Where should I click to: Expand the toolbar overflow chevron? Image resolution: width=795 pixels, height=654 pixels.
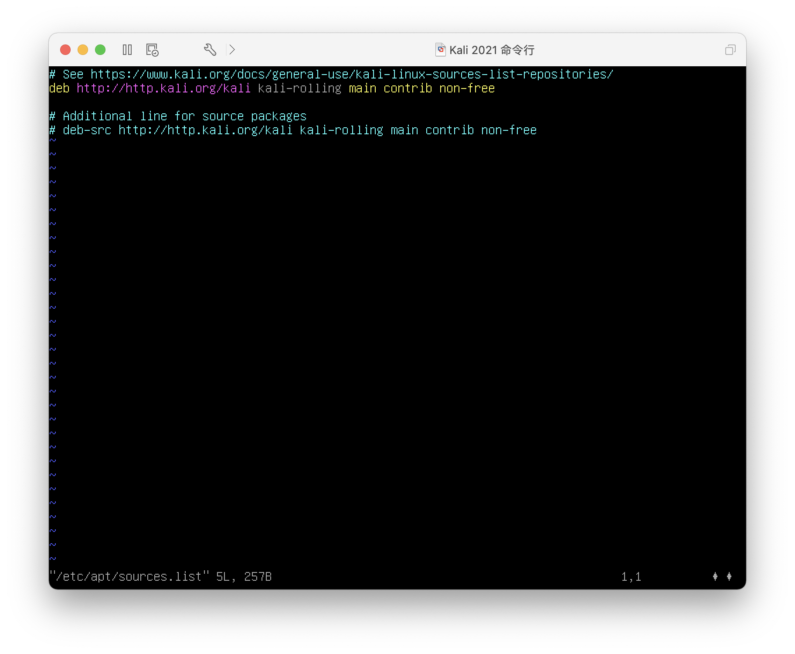pyautogui.click(x=232, y=50)
